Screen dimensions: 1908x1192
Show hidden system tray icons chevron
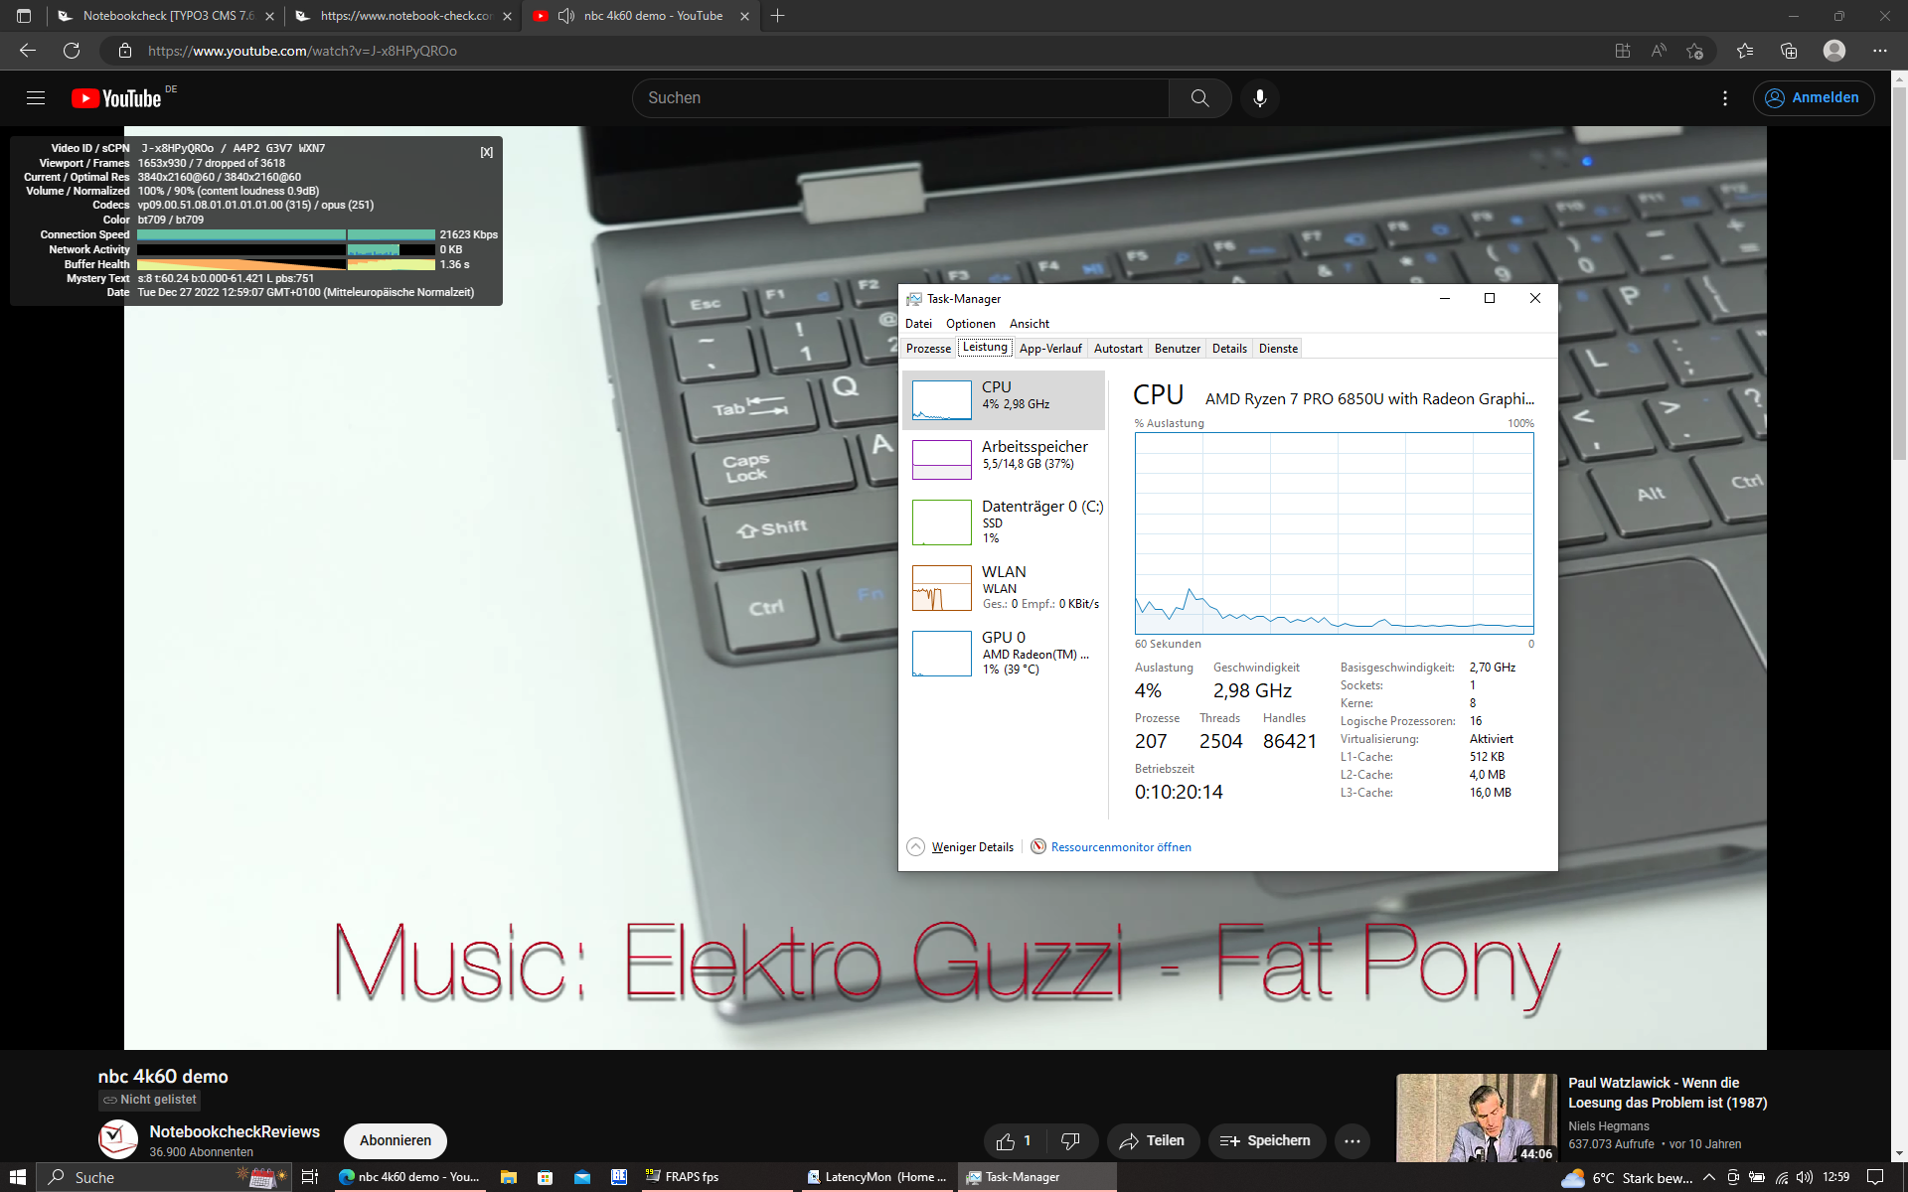tap(1708, 1177)
